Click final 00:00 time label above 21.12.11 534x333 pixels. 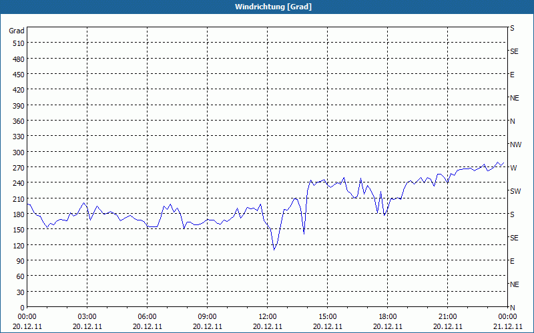(507, 317)
